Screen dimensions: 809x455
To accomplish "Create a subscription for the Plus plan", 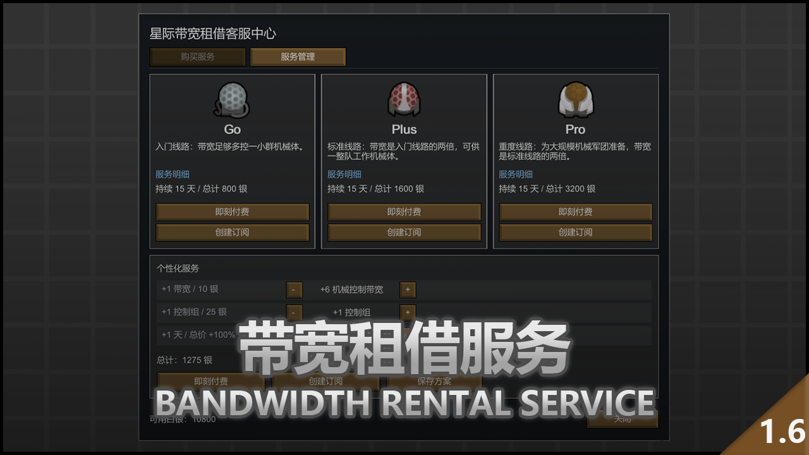I will [404, 232].
